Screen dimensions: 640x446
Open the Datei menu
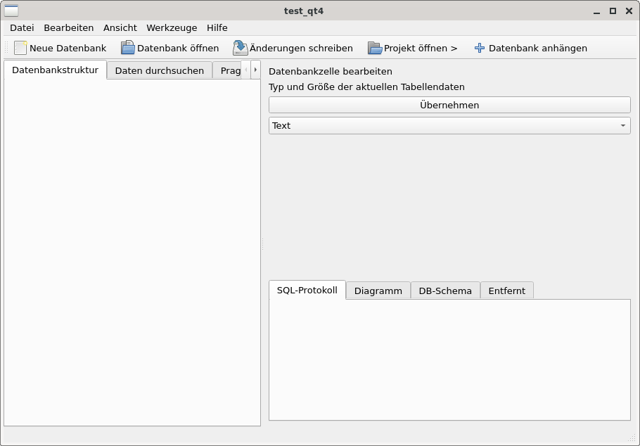coord(22,27)
